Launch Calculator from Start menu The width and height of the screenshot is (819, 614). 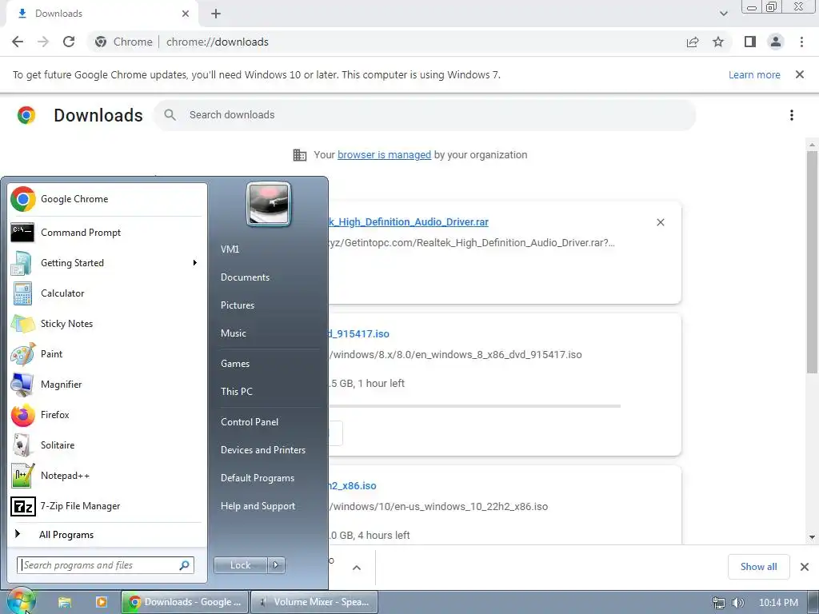tap(106, 293)
